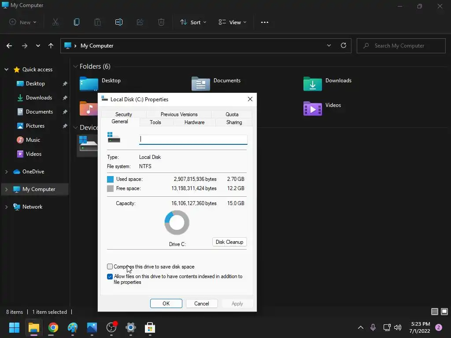Go back with the left arrow
451x338 pixels.
click(x=9, y=46)
